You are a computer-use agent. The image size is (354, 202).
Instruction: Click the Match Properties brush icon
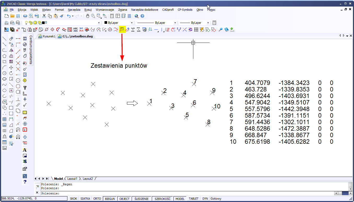pyautogui.click(x=61, y=16)
